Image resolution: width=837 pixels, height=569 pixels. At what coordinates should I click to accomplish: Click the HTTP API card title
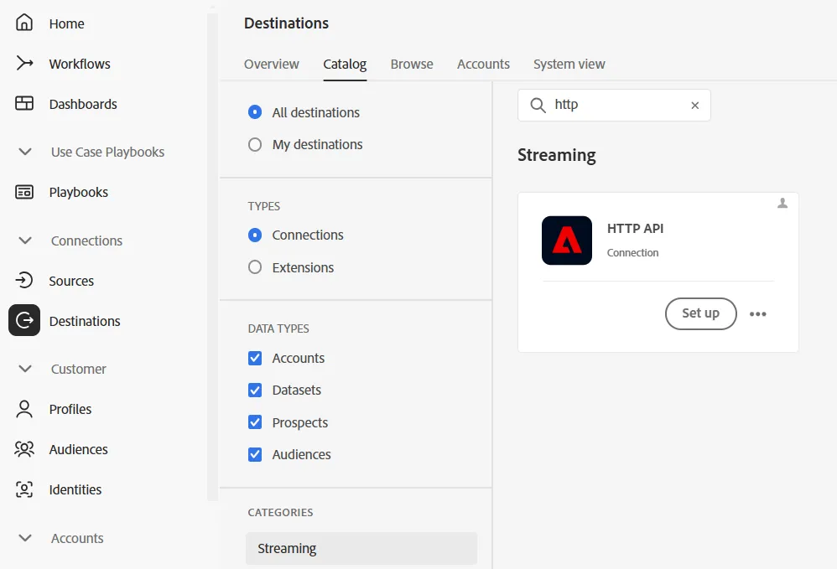(x=635, y=228)
